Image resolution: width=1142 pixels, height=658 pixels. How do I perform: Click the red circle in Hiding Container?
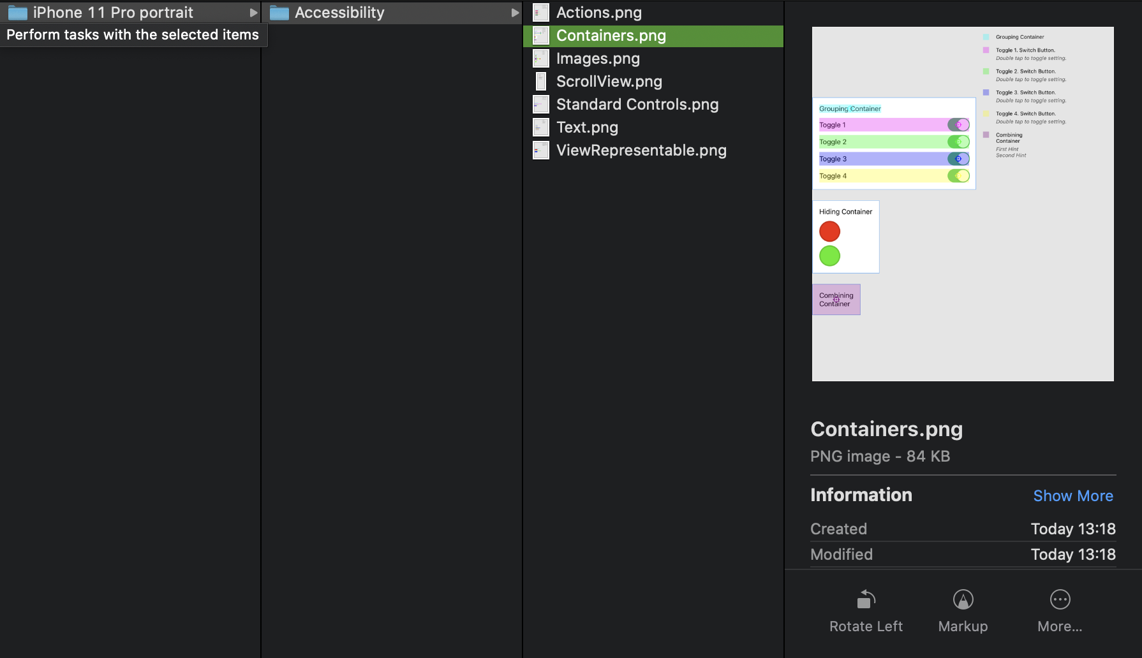click(x=829, y=231)
